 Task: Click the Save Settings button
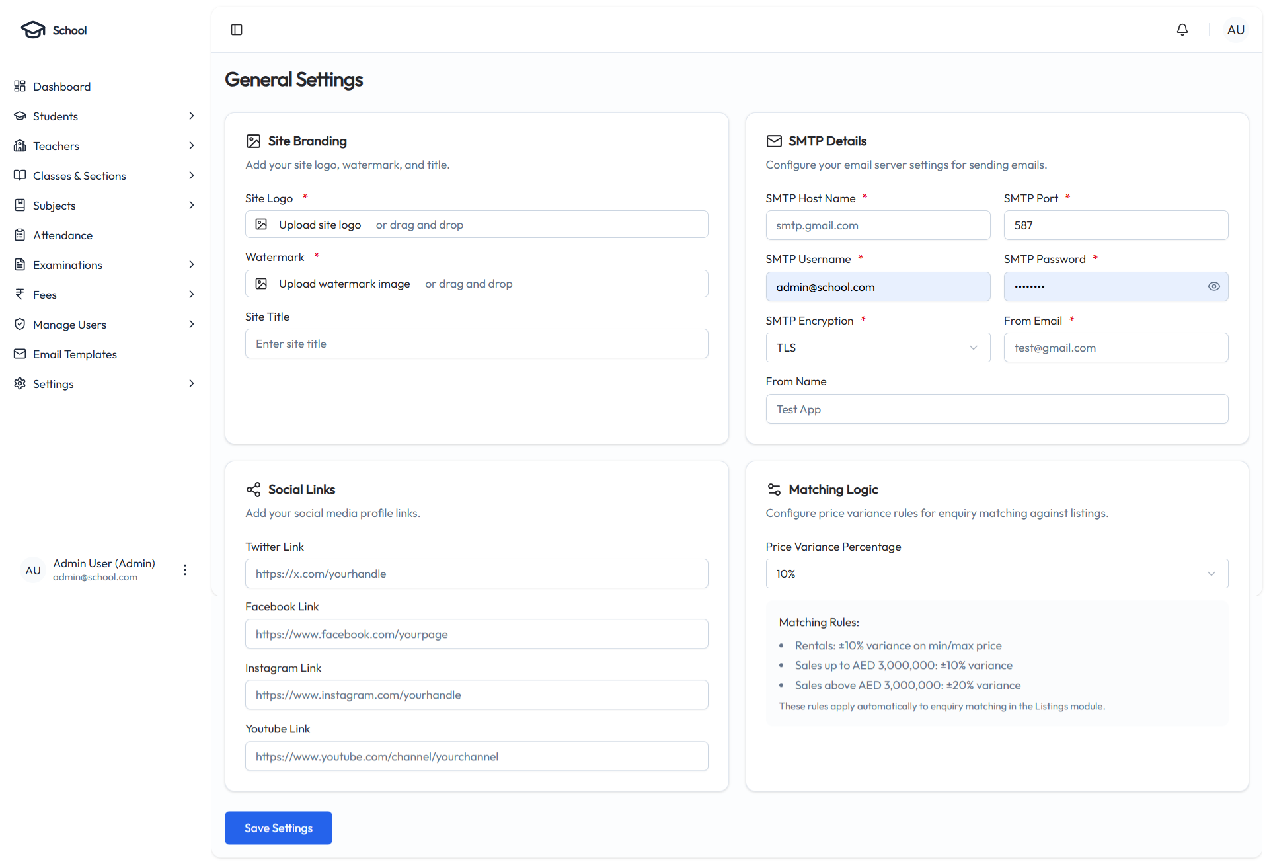pos(278,828)
